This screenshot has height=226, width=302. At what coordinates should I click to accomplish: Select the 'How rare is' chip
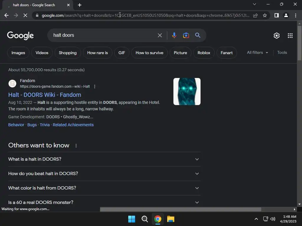pos(97,53)
